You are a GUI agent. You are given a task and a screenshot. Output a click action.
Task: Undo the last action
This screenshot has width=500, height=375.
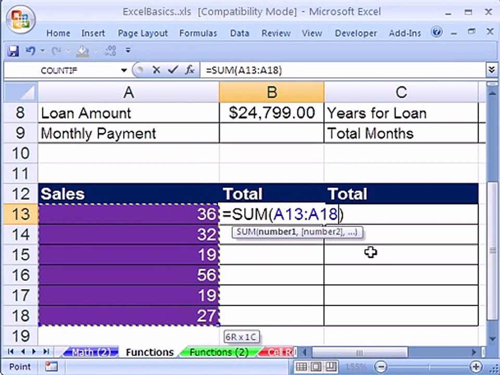pos(30,51)
